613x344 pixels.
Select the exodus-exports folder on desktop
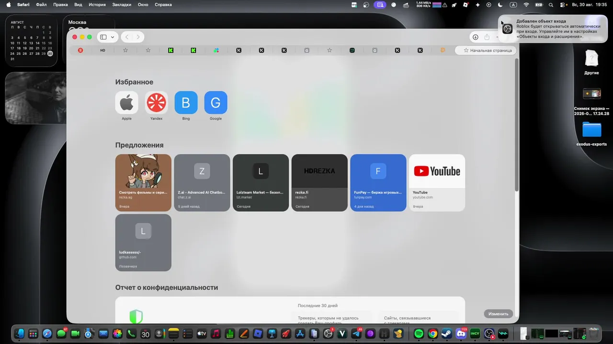[592, 134]
